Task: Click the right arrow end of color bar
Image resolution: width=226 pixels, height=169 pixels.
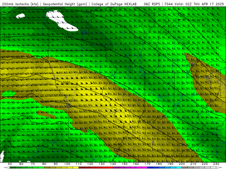Action: coord(219,168)
